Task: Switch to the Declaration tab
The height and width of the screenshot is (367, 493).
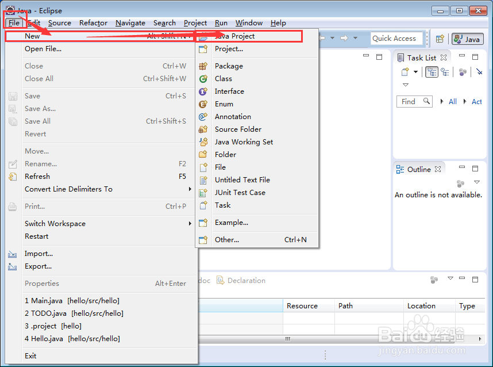Action: point(241,281)
